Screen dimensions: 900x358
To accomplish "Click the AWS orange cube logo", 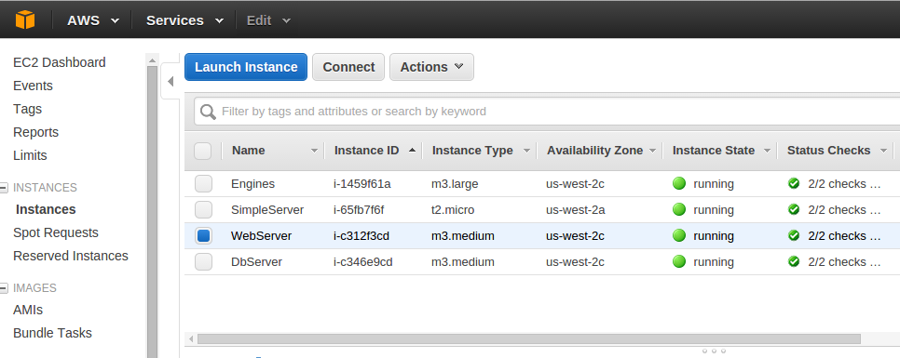I will [x=25, y=20].
